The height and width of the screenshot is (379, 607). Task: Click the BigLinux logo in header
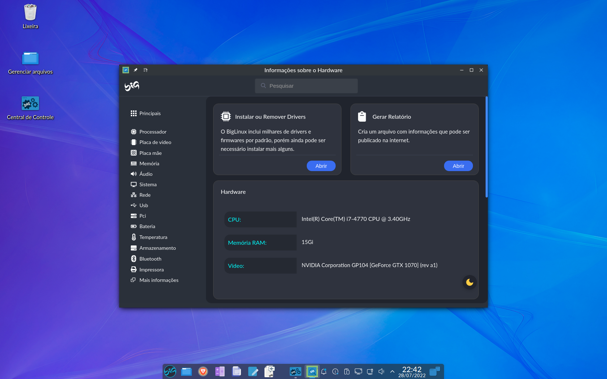[x=132, y=86]
